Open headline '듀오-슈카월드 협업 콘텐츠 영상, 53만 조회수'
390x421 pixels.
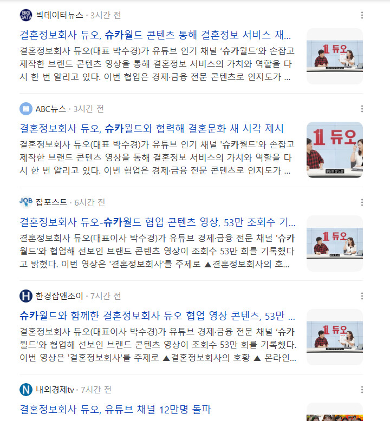coord(158,222)
